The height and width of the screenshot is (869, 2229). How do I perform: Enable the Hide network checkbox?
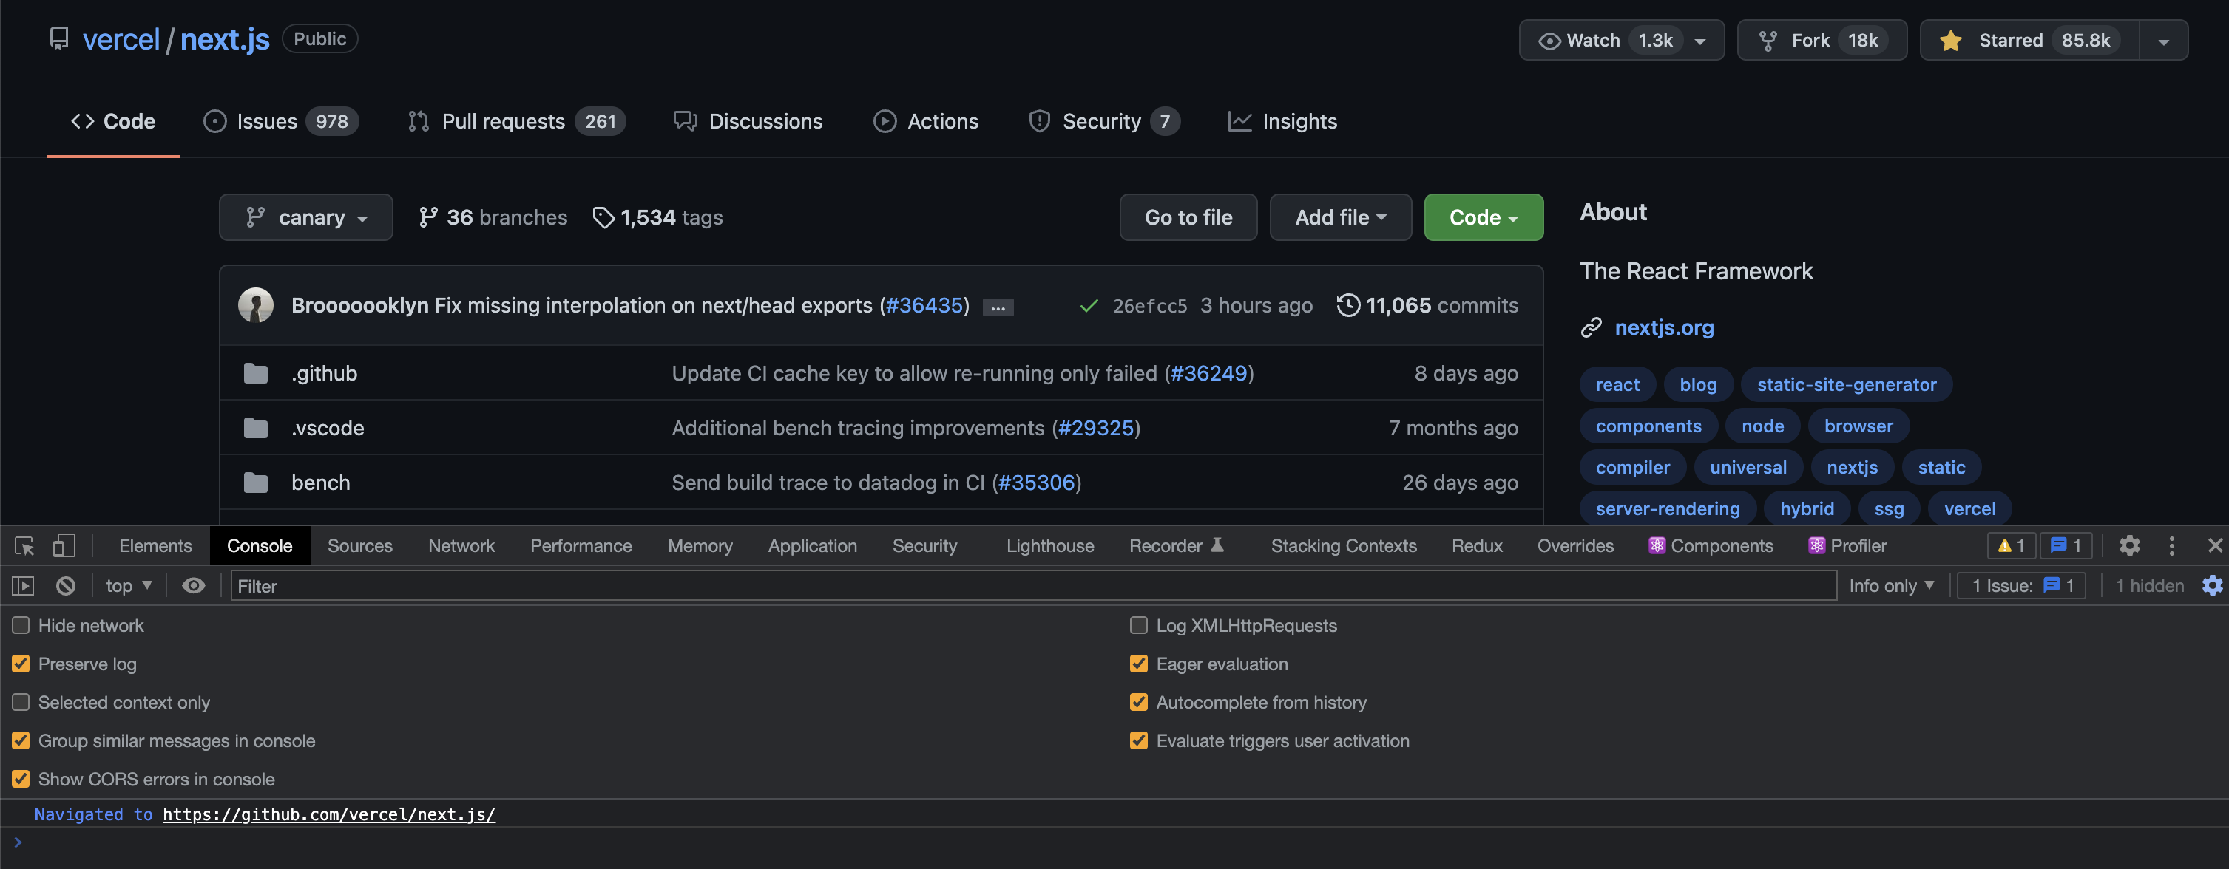point(20,624)
